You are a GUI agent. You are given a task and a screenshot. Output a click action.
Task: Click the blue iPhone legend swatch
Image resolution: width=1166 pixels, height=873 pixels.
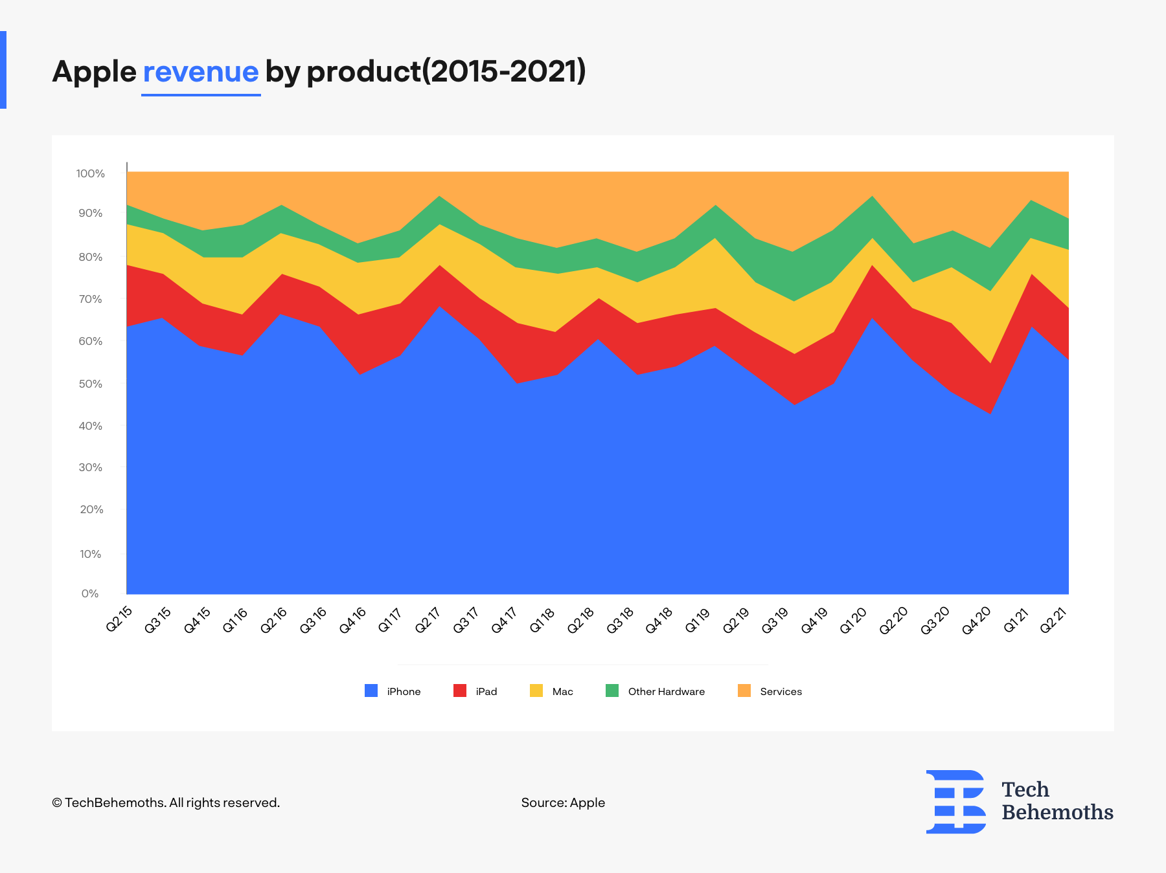pyautogui.click(x=371, y=691)
